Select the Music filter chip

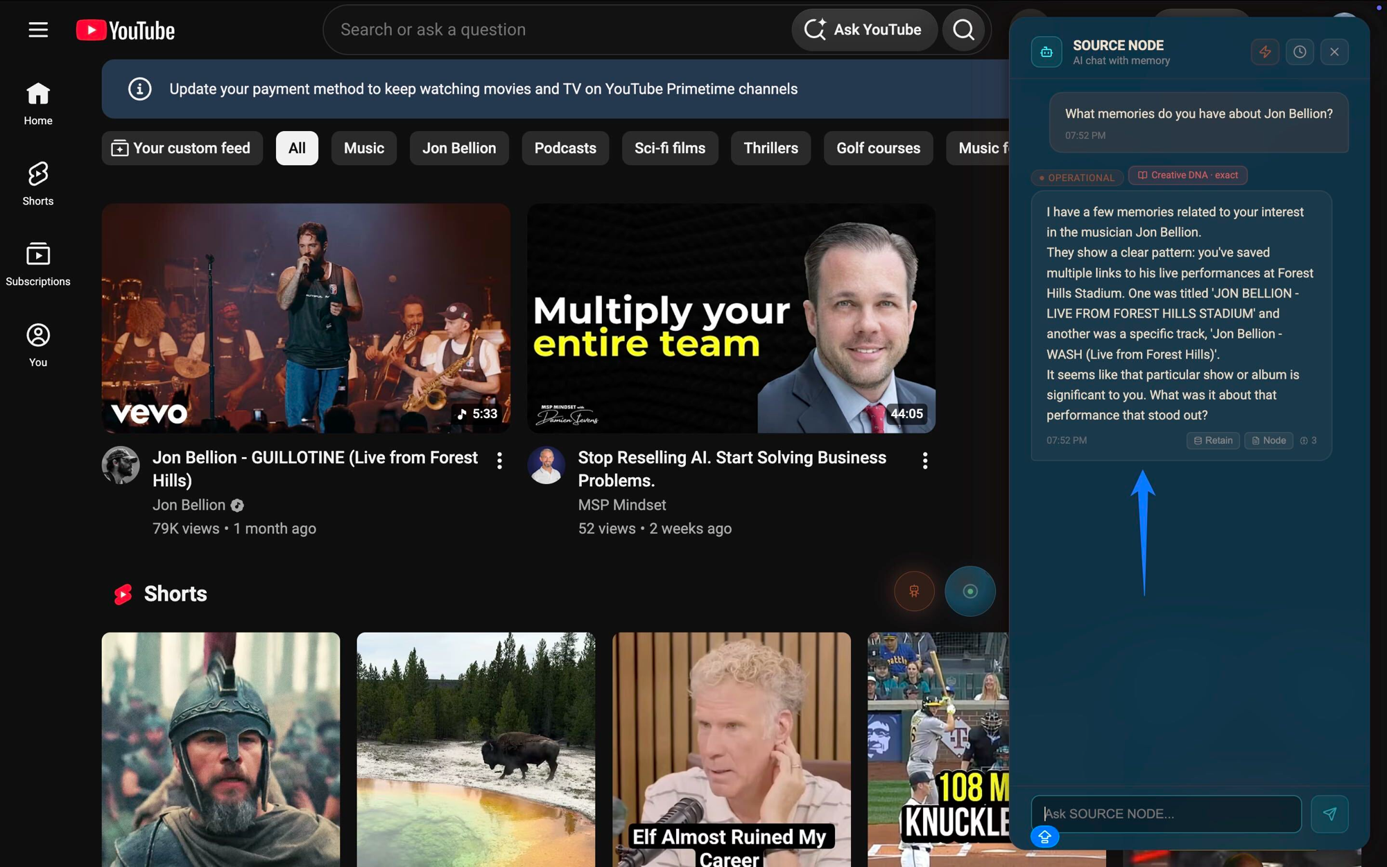click(364, 148)
